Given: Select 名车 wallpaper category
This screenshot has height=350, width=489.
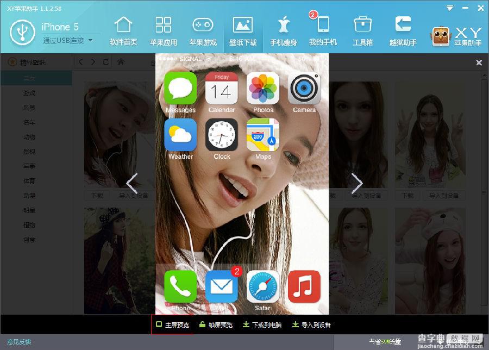Looking at the screenshot, I should coord(29,122).
